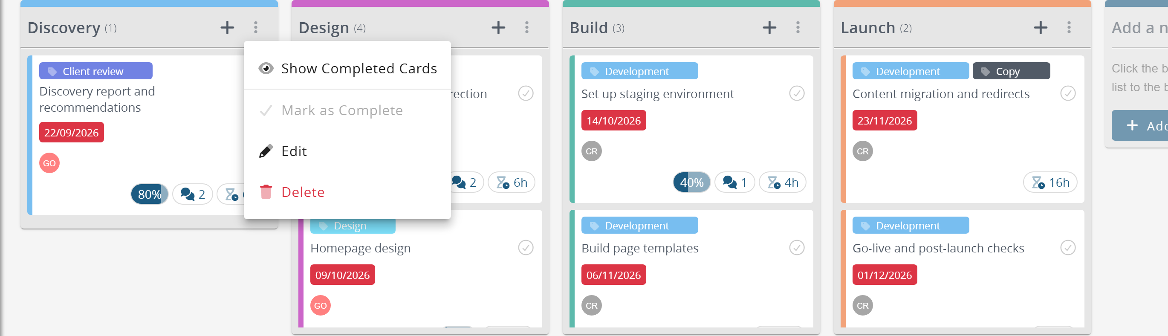Mark Homepage design card as complete

[526, 248]
